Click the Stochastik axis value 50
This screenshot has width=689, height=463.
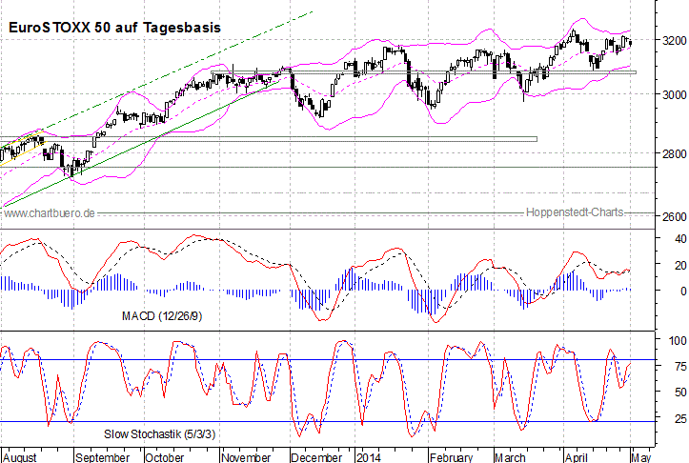pos(680,392)
